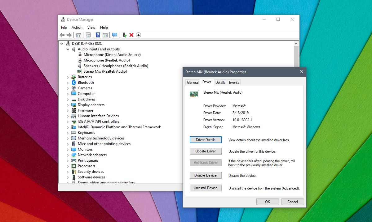Switch to the Events tab

234,83
